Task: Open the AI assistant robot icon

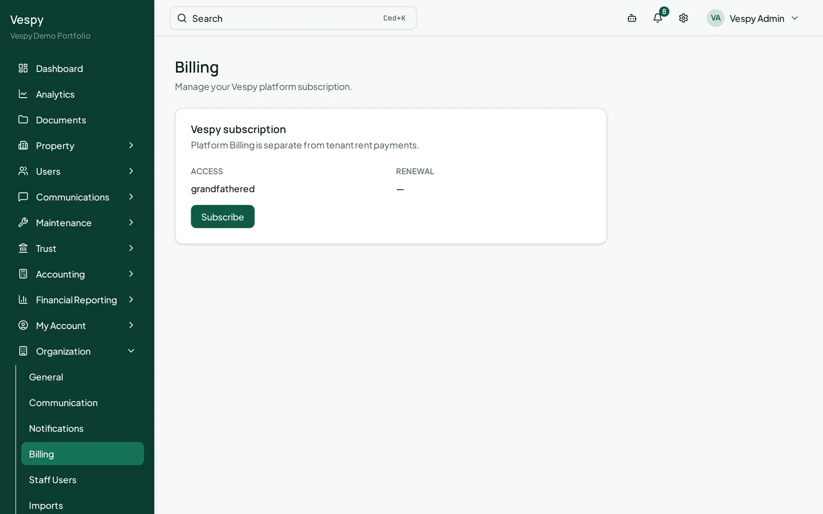Action: click(632, 19)
